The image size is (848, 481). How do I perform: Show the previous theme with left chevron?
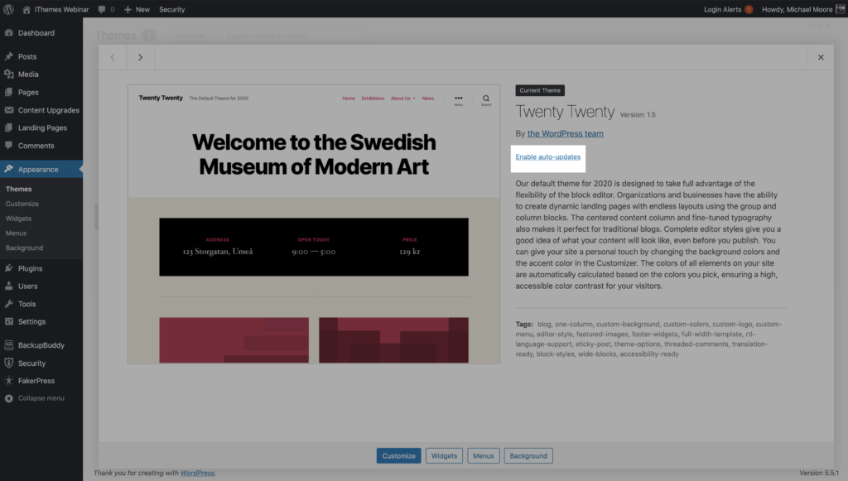click(x=113, y=57)
